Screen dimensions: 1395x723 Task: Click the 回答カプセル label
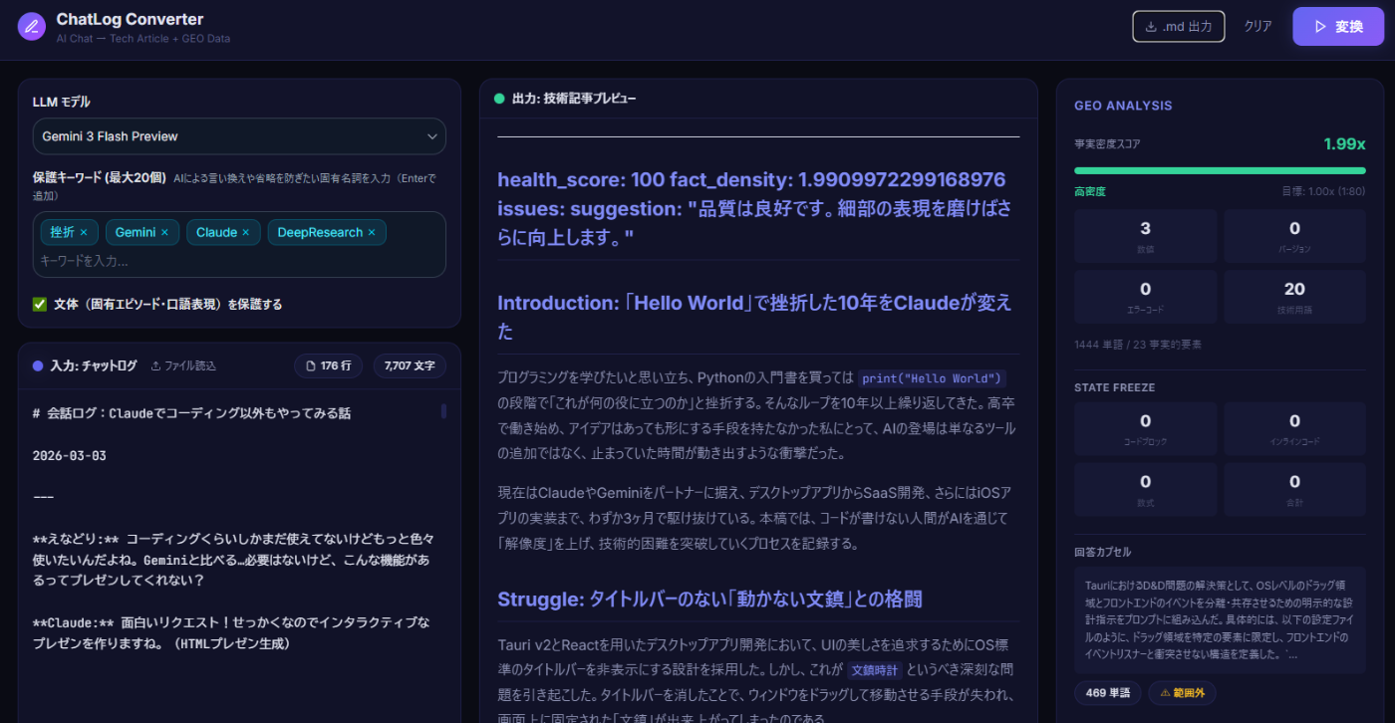coord(1103,552)
